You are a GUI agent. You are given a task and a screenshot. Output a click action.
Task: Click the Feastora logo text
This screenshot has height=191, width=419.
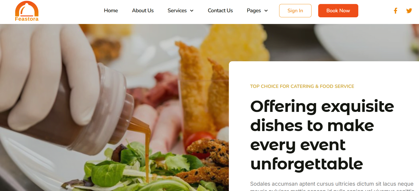point(27,19)
